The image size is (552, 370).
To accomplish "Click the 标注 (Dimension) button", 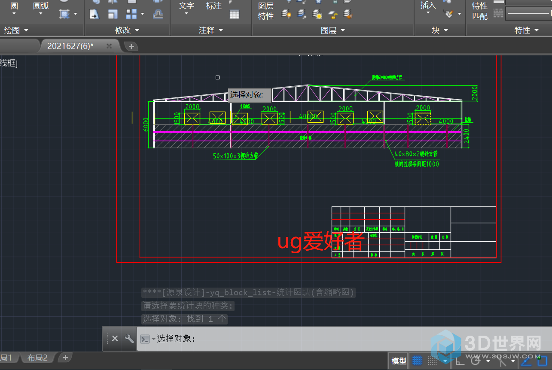I will click(213, 6).
